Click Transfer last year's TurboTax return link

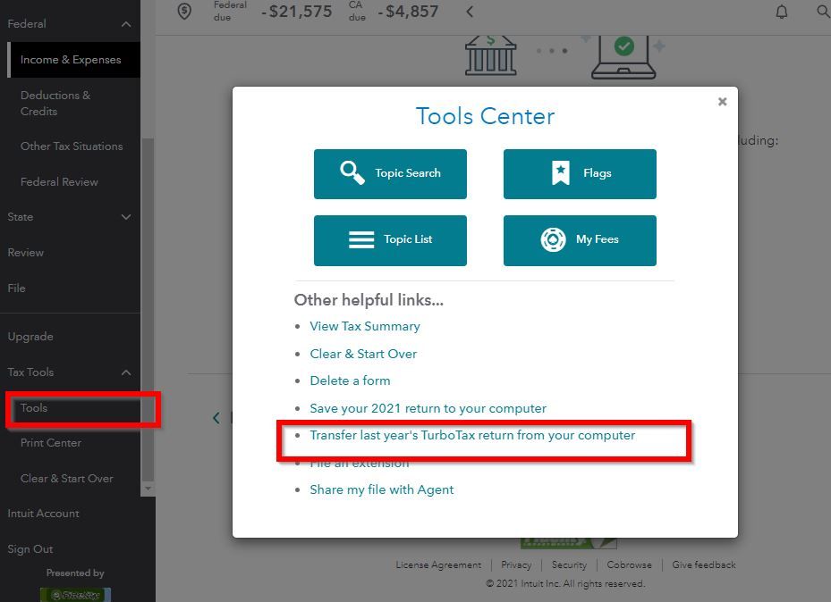point(472,435)
